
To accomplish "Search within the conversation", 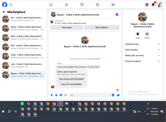I will coord(147,34).
